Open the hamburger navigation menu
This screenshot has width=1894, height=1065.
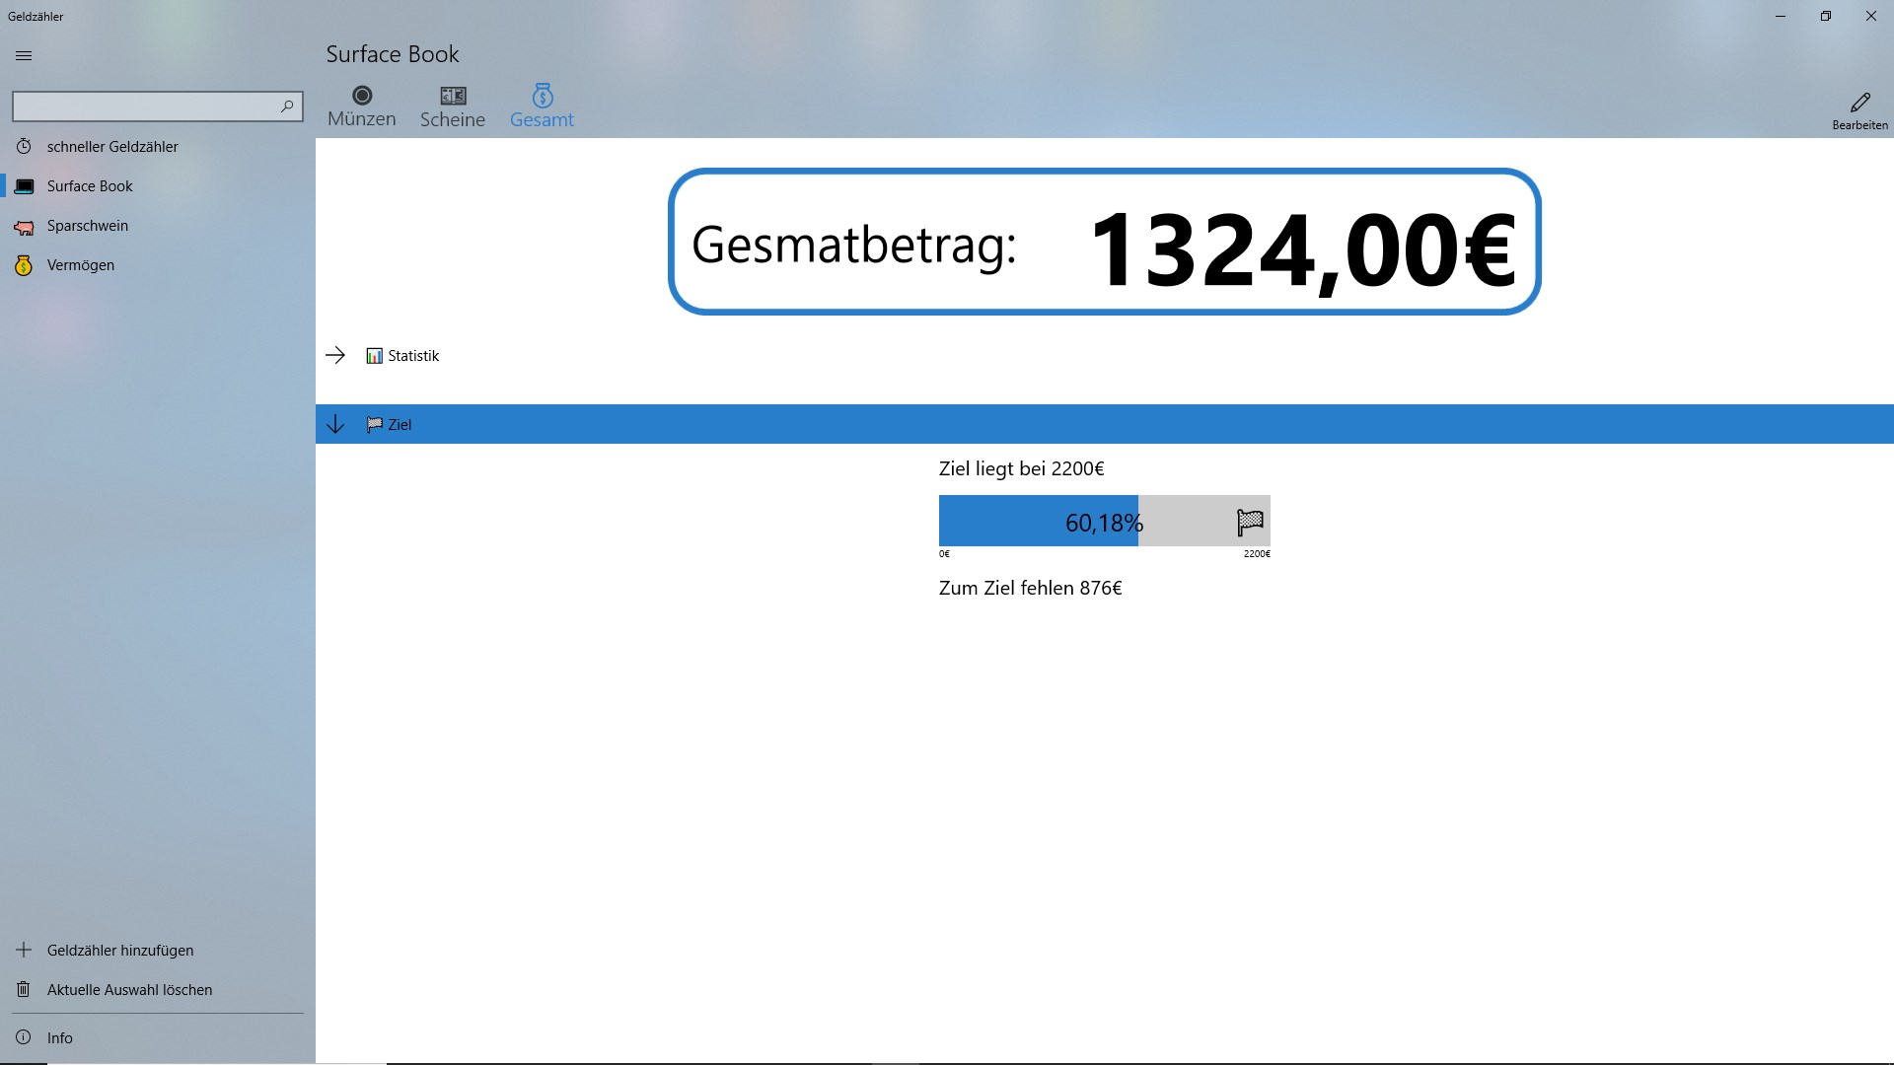click(x=24, y=56)
